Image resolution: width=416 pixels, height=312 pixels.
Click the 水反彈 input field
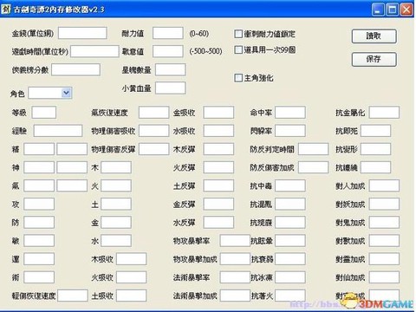point(218,222)
